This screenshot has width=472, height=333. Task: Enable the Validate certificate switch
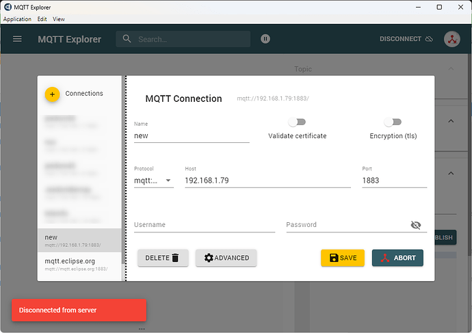[x=297, y=122]
